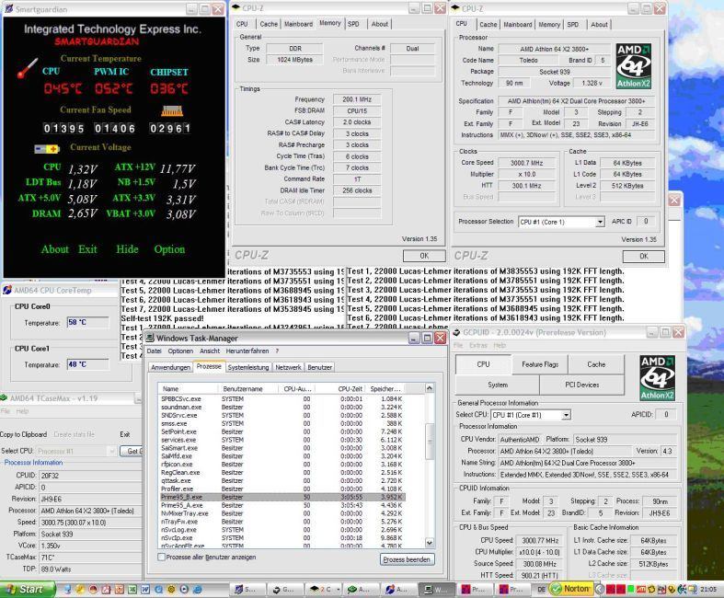Screen dimensions: 724x598
Task: Click About in Smartguardian
Action: click(x=55, y=249)
